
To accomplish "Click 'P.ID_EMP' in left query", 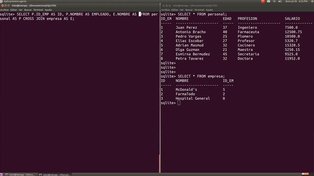I will click(40, 14).
